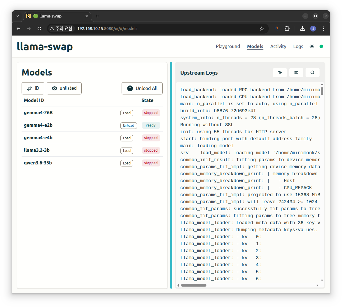Screen dimensions: 342x307
Task: Click the vertical log scrollbar thumb
Action: (322, 91)
